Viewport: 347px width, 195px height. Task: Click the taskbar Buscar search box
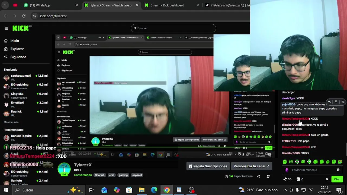49,190
